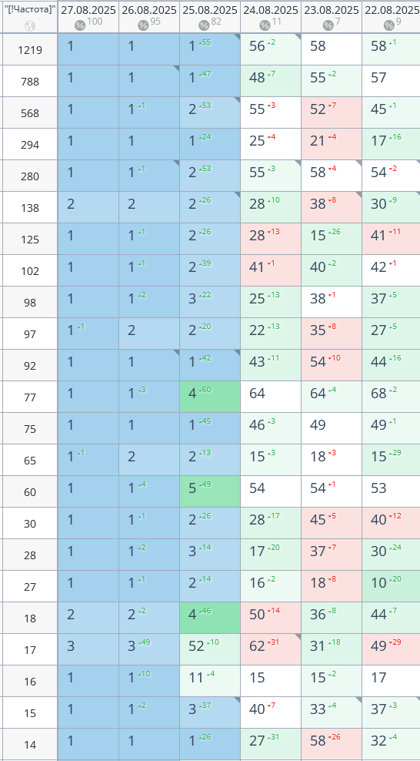
Task: Select the 27.08.2025 date column header
Action: [88, 10]
